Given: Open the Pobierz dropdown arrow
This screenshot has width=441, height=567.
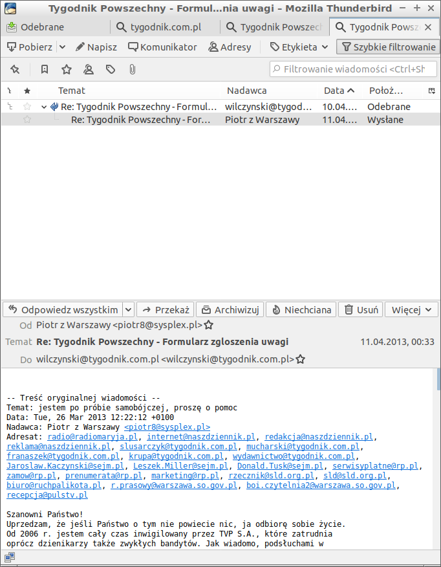Looking at the screenshot, I should point(62,47).
